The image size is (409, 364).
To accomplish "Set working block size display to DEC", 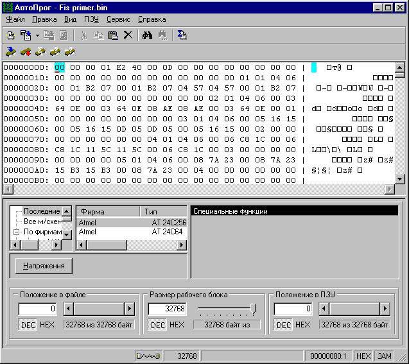I will (x=157, y=325).
